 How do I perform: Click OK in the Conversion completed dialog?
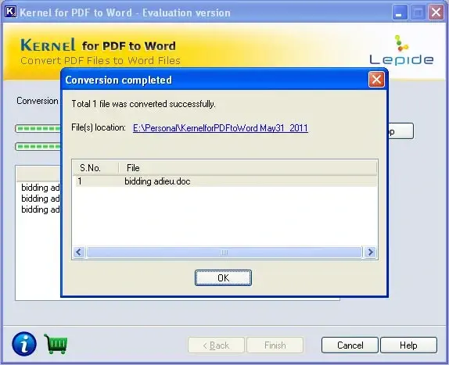pos(224,277)
